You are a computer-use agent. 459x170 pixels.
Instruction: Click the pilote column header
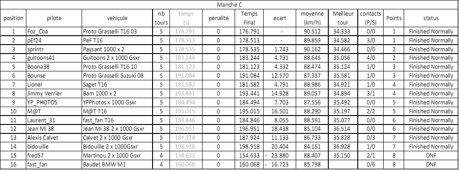[x=54, y=18]
